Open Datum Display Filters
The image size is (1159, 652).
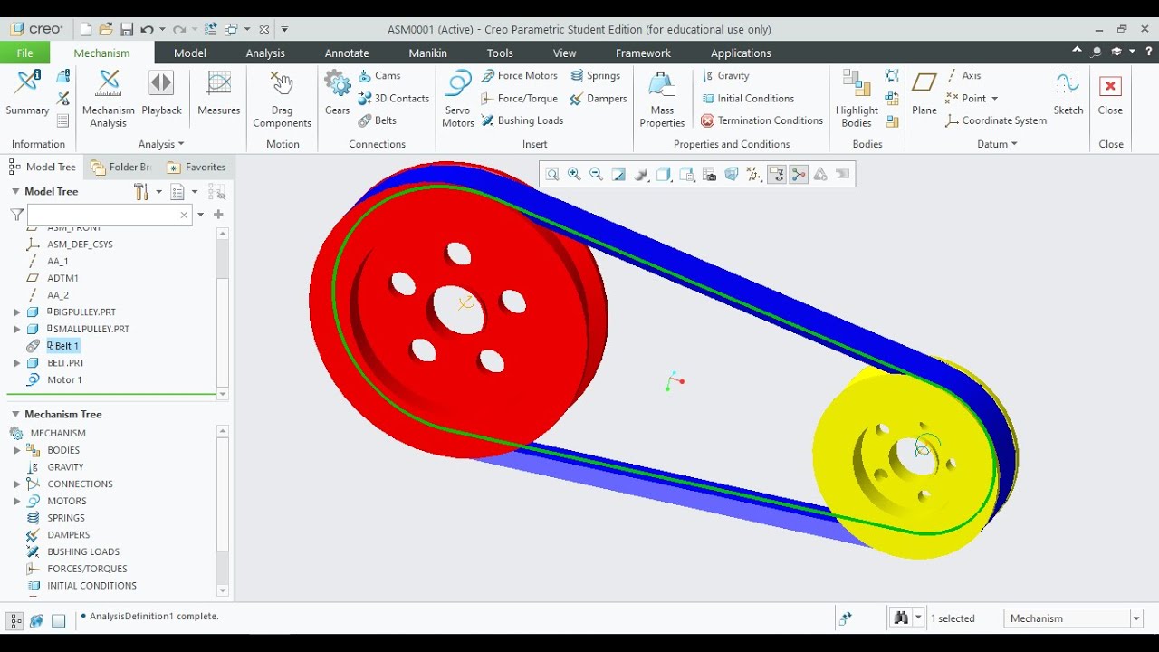(x=754, y=175)
